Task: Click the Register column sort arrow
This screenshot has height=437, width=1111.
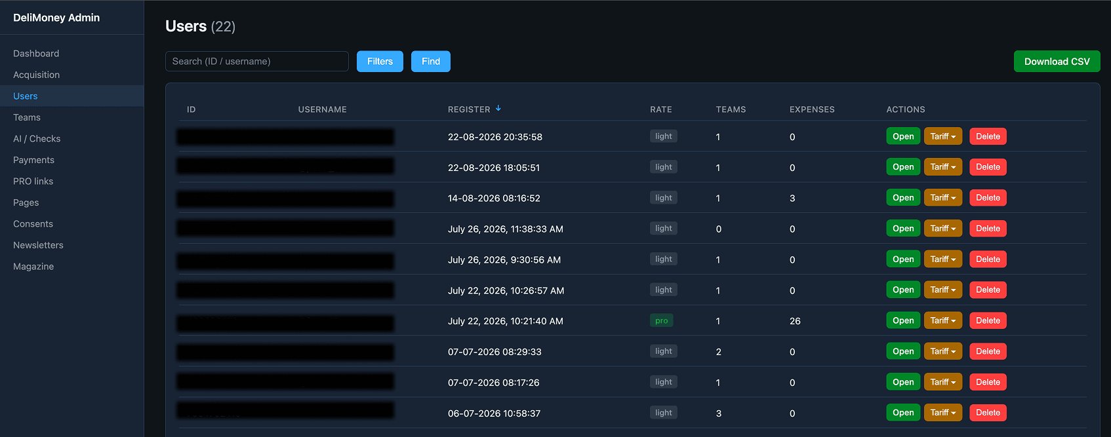Action: (x=498, y=109)
